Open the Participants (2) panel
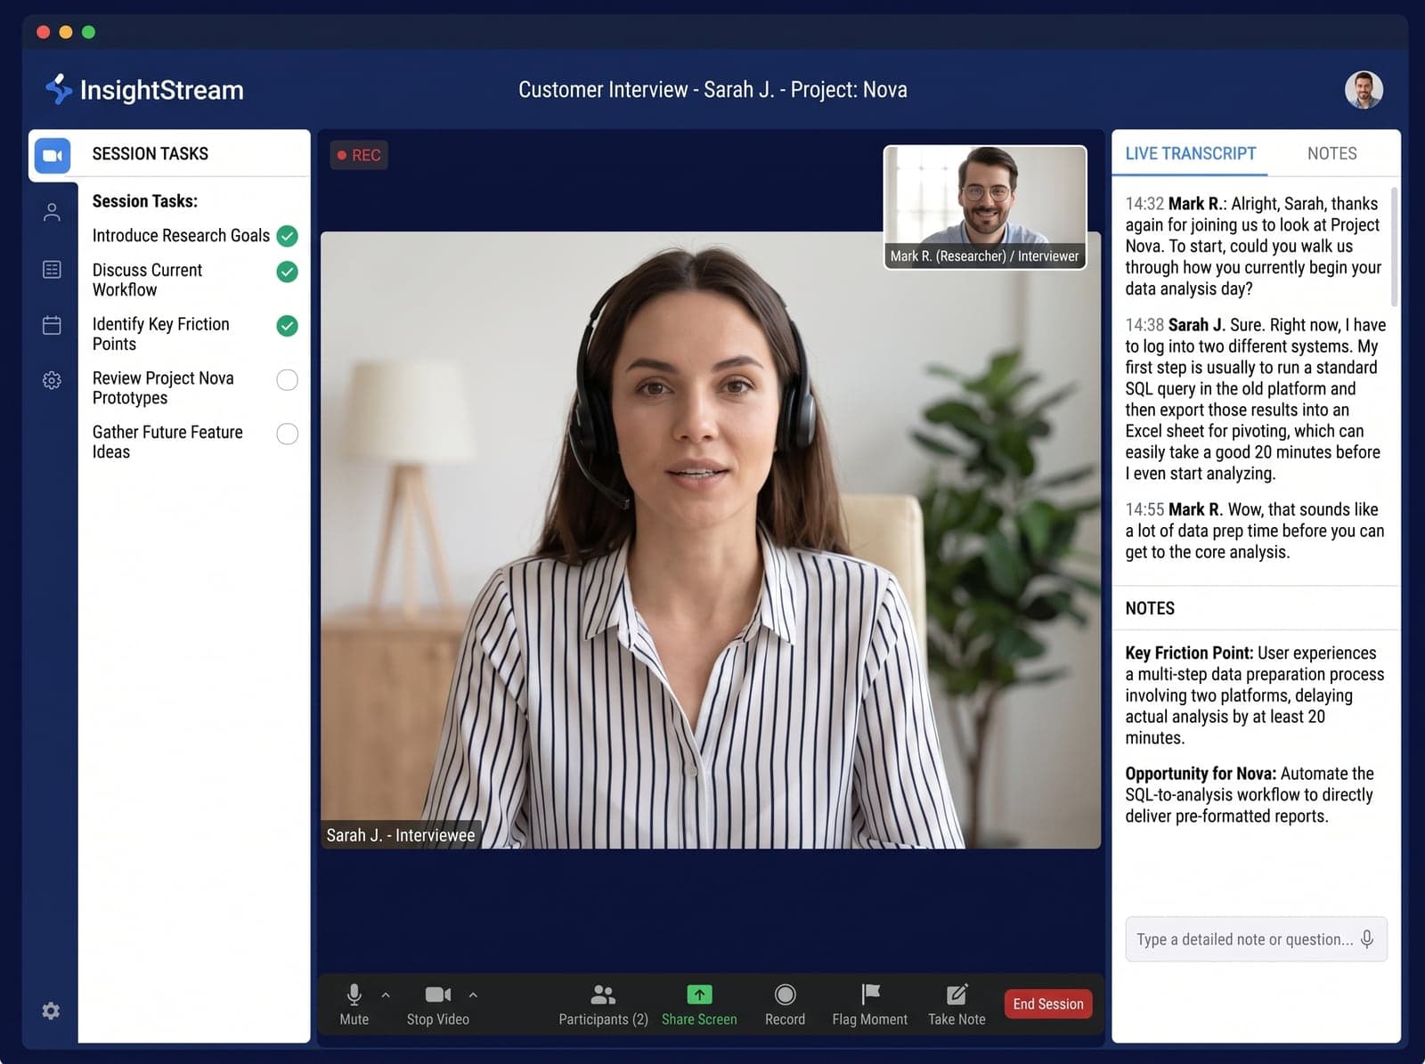 (x=603, y=1004)
